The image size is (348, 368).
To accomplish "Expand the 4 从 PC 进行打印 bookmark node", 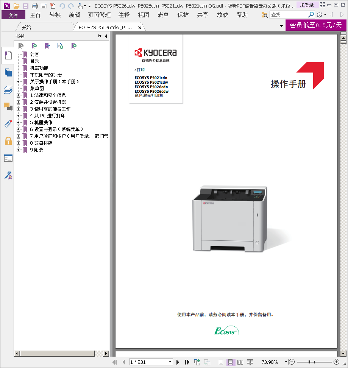I will [x=18, y=116].
